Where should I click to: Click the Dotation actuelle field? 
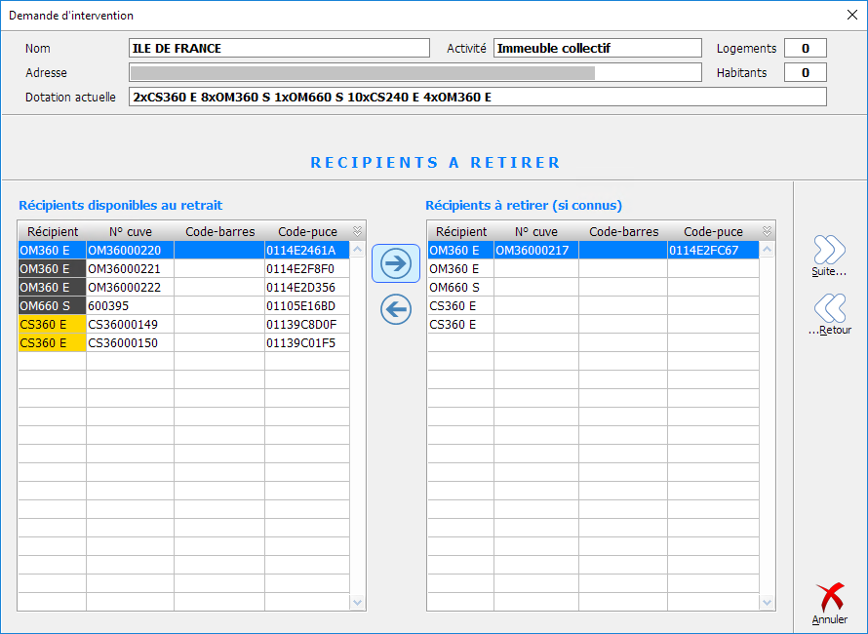[477, 97]
